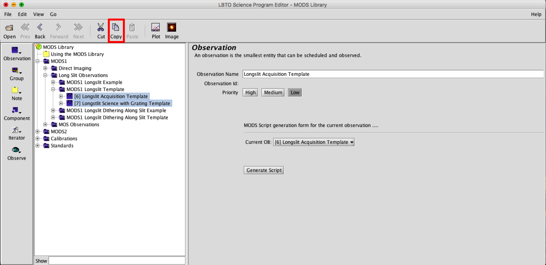Click the Calibrations folder icon

pyautogui.click(x=46, y=138)
